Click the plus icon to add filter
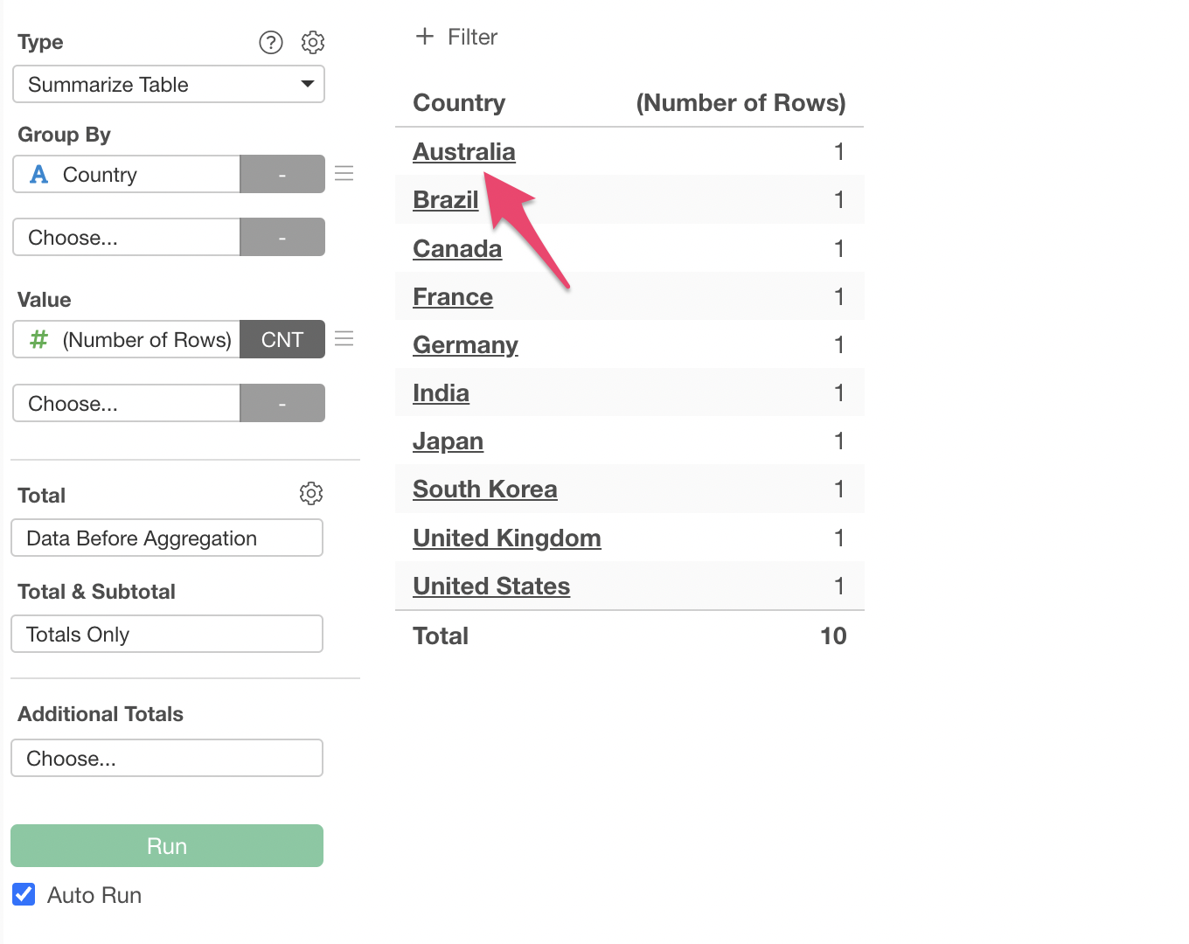Screen dimensions: 1189x944 (425, 37)
